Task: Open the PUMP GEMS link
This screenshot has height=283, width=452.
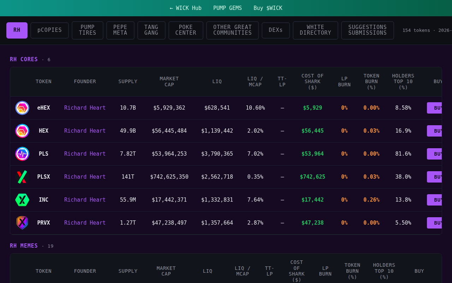Action: pos(227,8)
